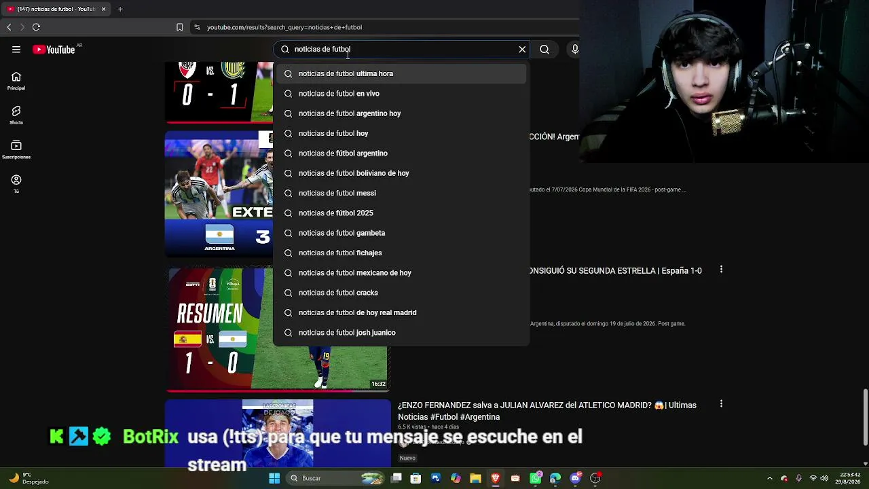This screenshot has height=489, width=869.
Task: Open video title about Enzo Fernandez and Julian Alvarez
Action: click(x=547, y=411)
